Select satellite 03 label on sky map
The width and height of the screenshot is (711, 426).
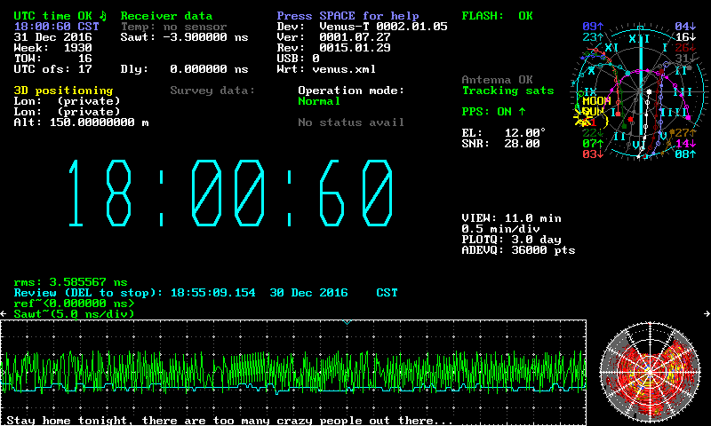point(592,154)
